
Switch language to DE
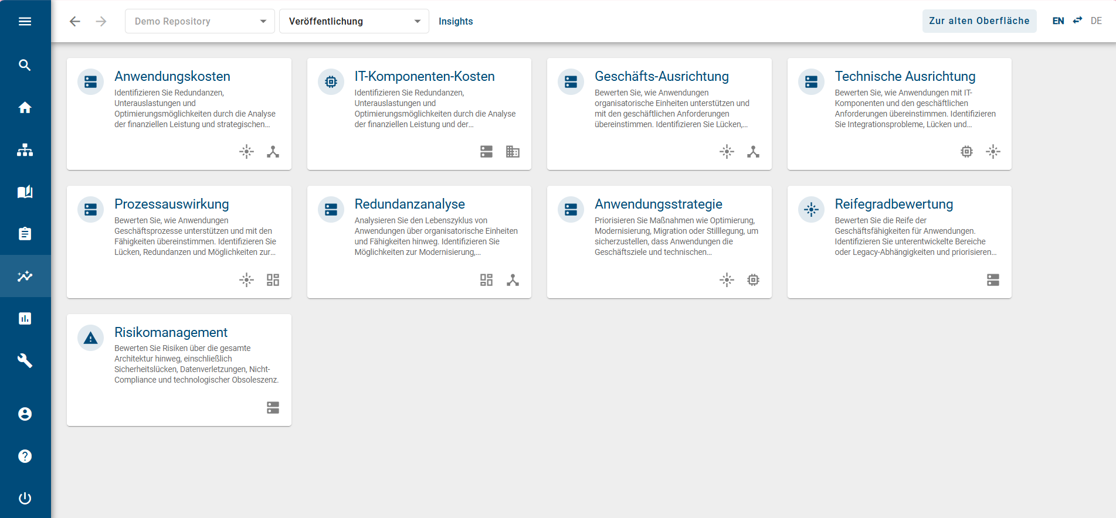coord(1096,21)
